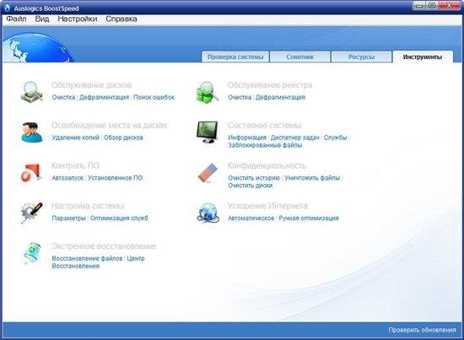Viewport: 464px width, 340px height.
Task: Open the Центр Восстановления link
Action: click(x=98, y=262)
